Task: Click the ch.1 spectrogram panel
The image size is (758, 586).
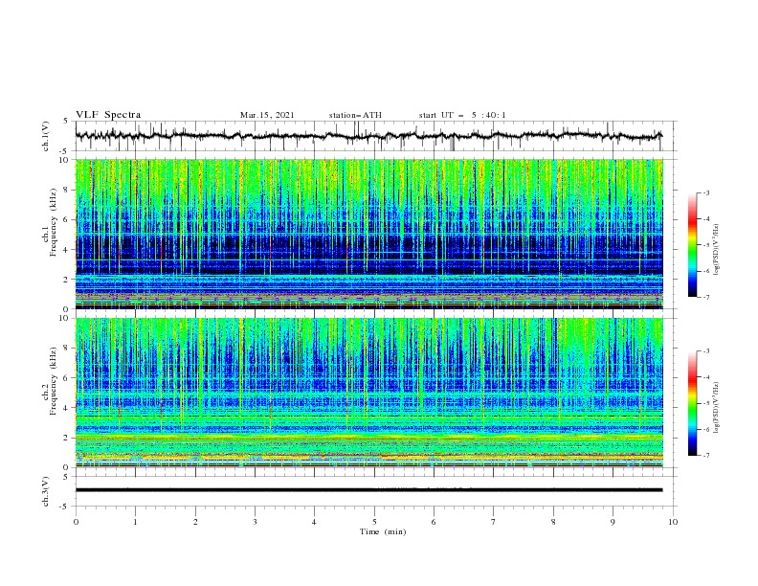Action: [368, 234]
